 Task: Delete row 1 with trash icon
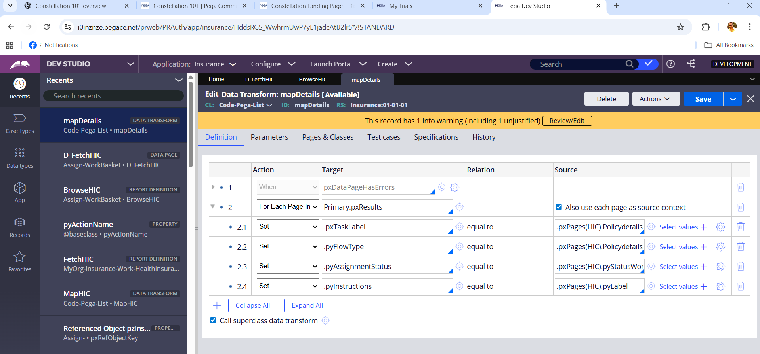(741, 187)
